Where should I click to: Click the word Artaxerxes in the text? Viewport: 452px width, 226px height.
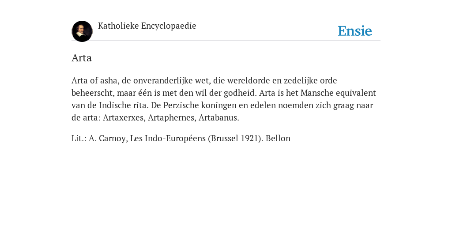tap(124, 117)
